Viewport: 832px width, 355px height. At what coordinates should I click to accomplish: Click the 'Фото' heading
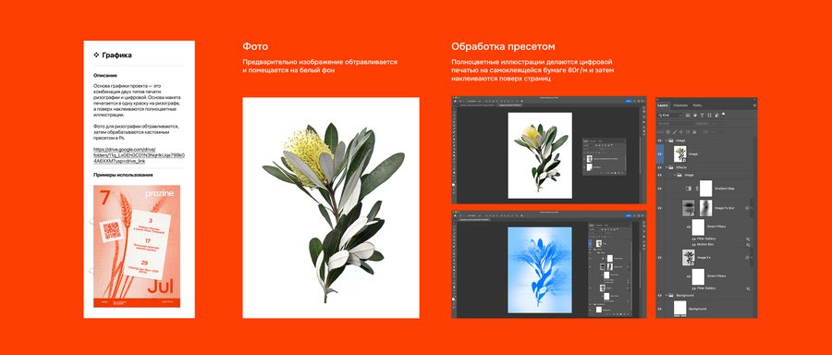click(x=255, y=47)
